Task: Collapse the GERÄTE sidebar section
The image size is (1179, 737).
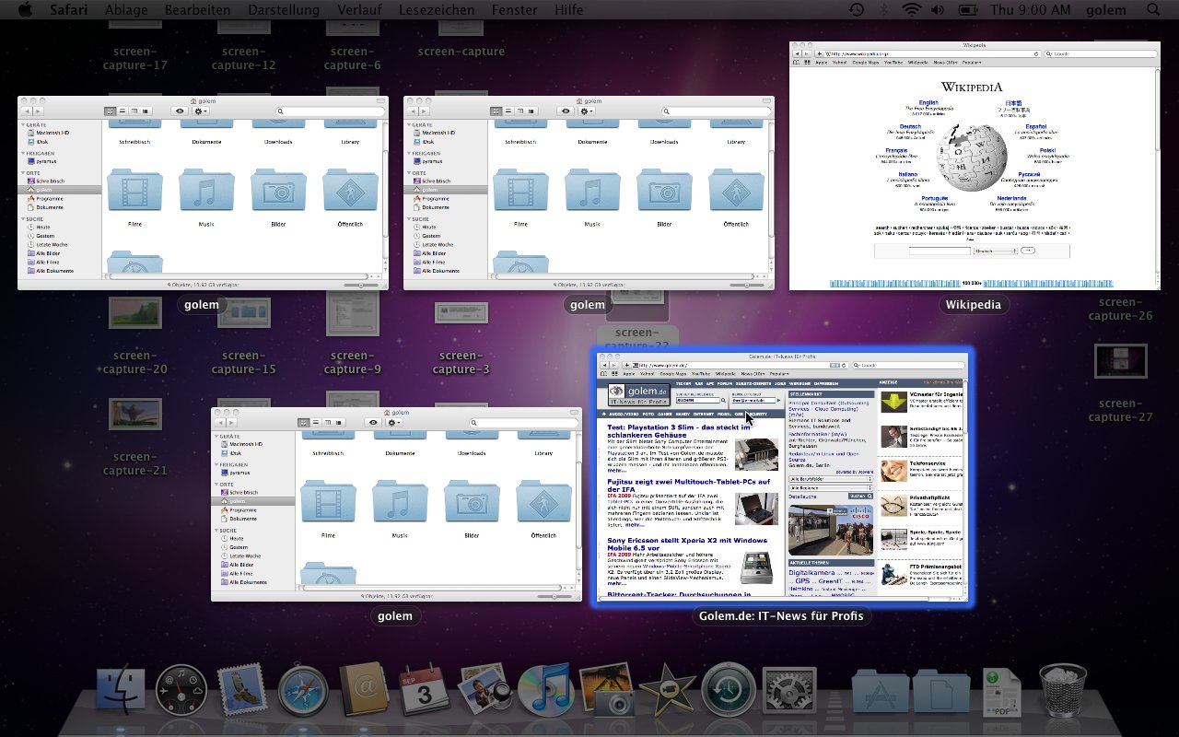Action: [x=216, y=436]
